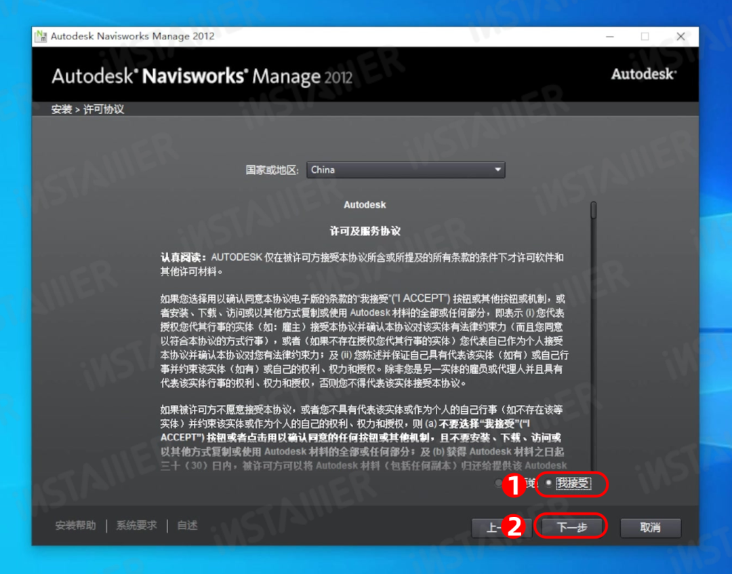Image resolution: width=732 pixels, height=574 pixels.
Task: Click the 认真阅读 paragraph text
Action: (x=362, y=264)
